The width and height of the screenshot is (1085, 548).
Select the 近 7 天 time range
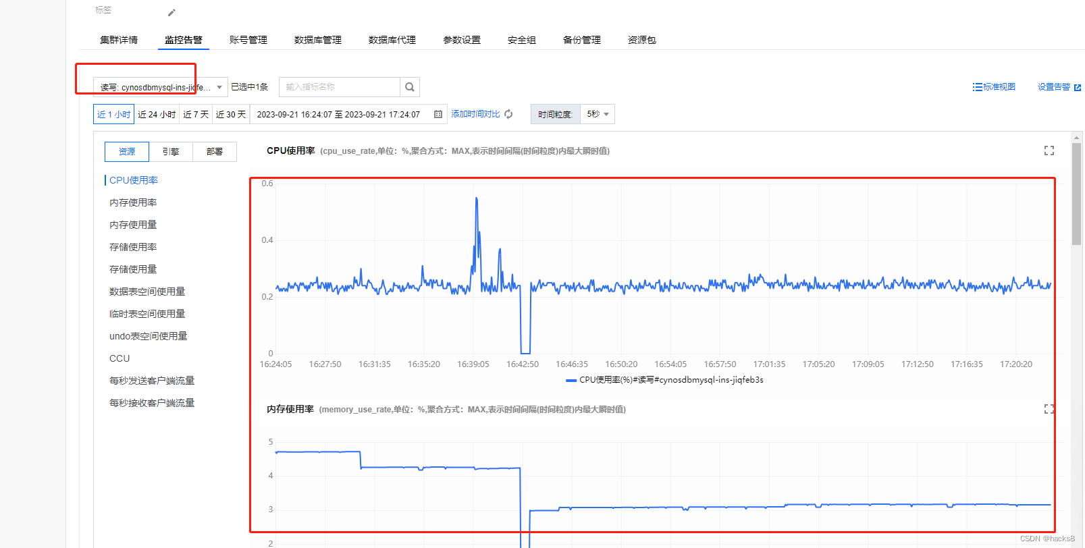(196, 115)
